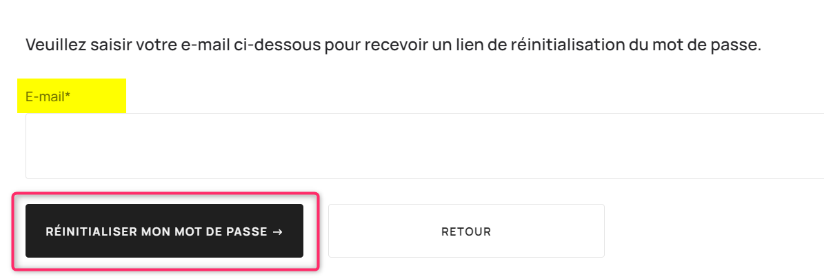Return to previous page via Retour
The height and width of the screenshot is (279, 824).
[x=466, y=231]
